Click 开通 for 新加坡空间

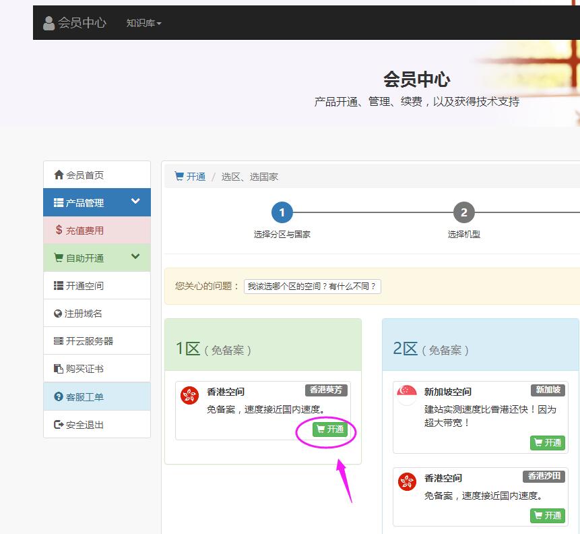click(548, 442)
